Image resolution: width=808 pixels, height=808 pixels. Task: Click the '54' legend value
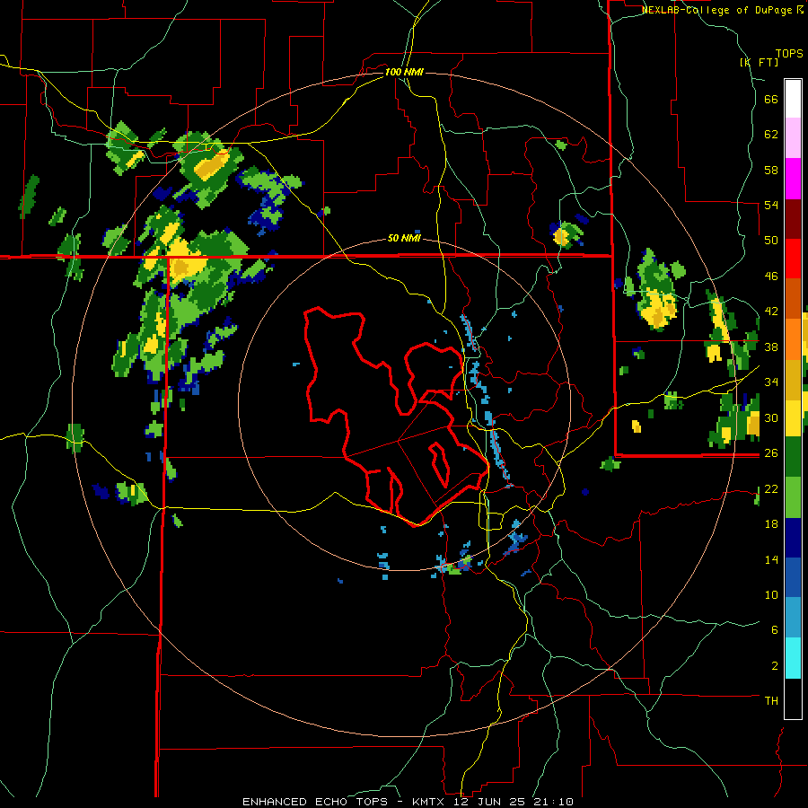771,205
